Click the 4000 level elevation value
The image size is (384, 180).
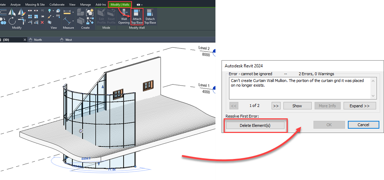206,92
